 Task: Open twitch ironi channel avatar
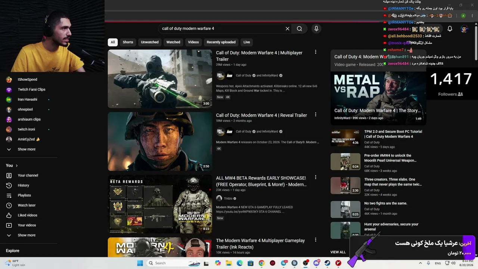9,129
